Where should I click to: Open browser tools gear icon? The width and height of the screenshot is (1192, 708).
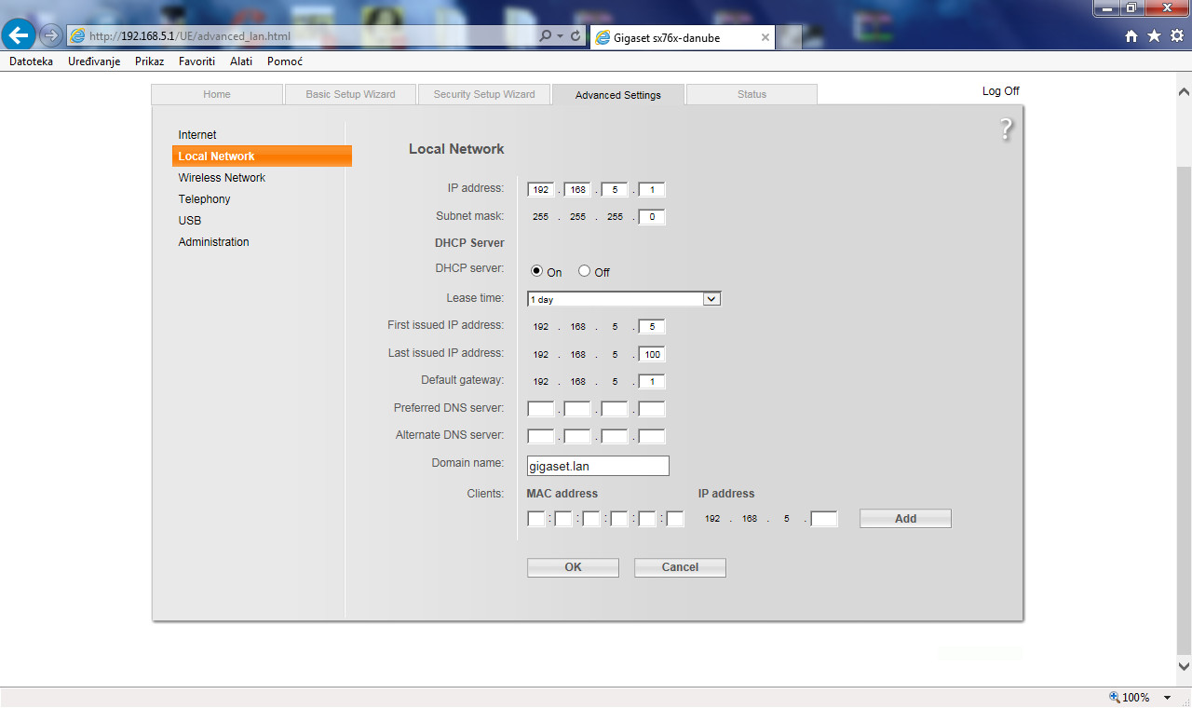tap(1177, 36)
